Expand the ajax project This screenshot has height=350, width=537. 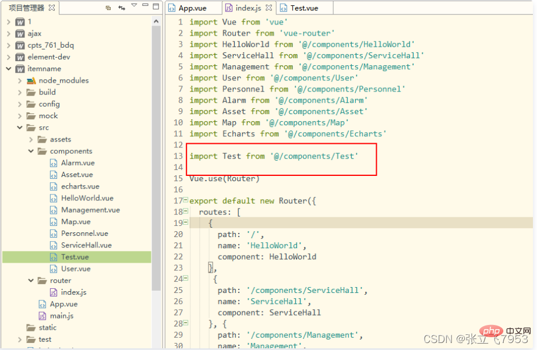(9, 34)
